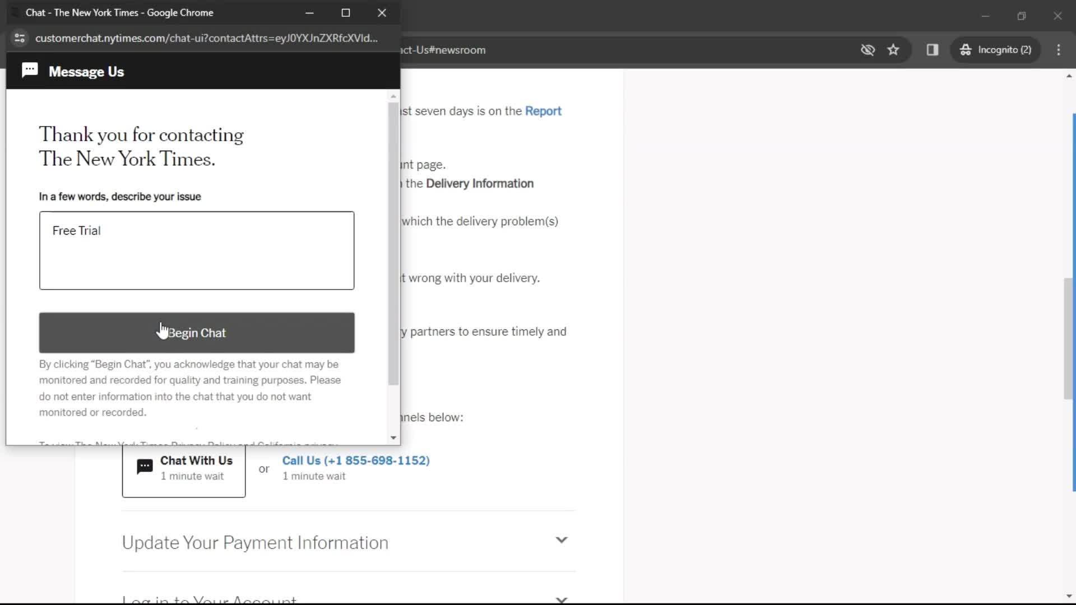Click the chat window URL address bar

(206, 38)
